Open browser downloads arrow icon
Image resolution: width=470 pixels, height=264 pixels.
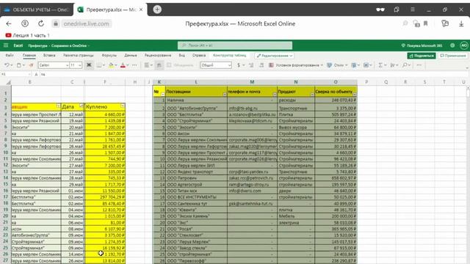point(461,23)
